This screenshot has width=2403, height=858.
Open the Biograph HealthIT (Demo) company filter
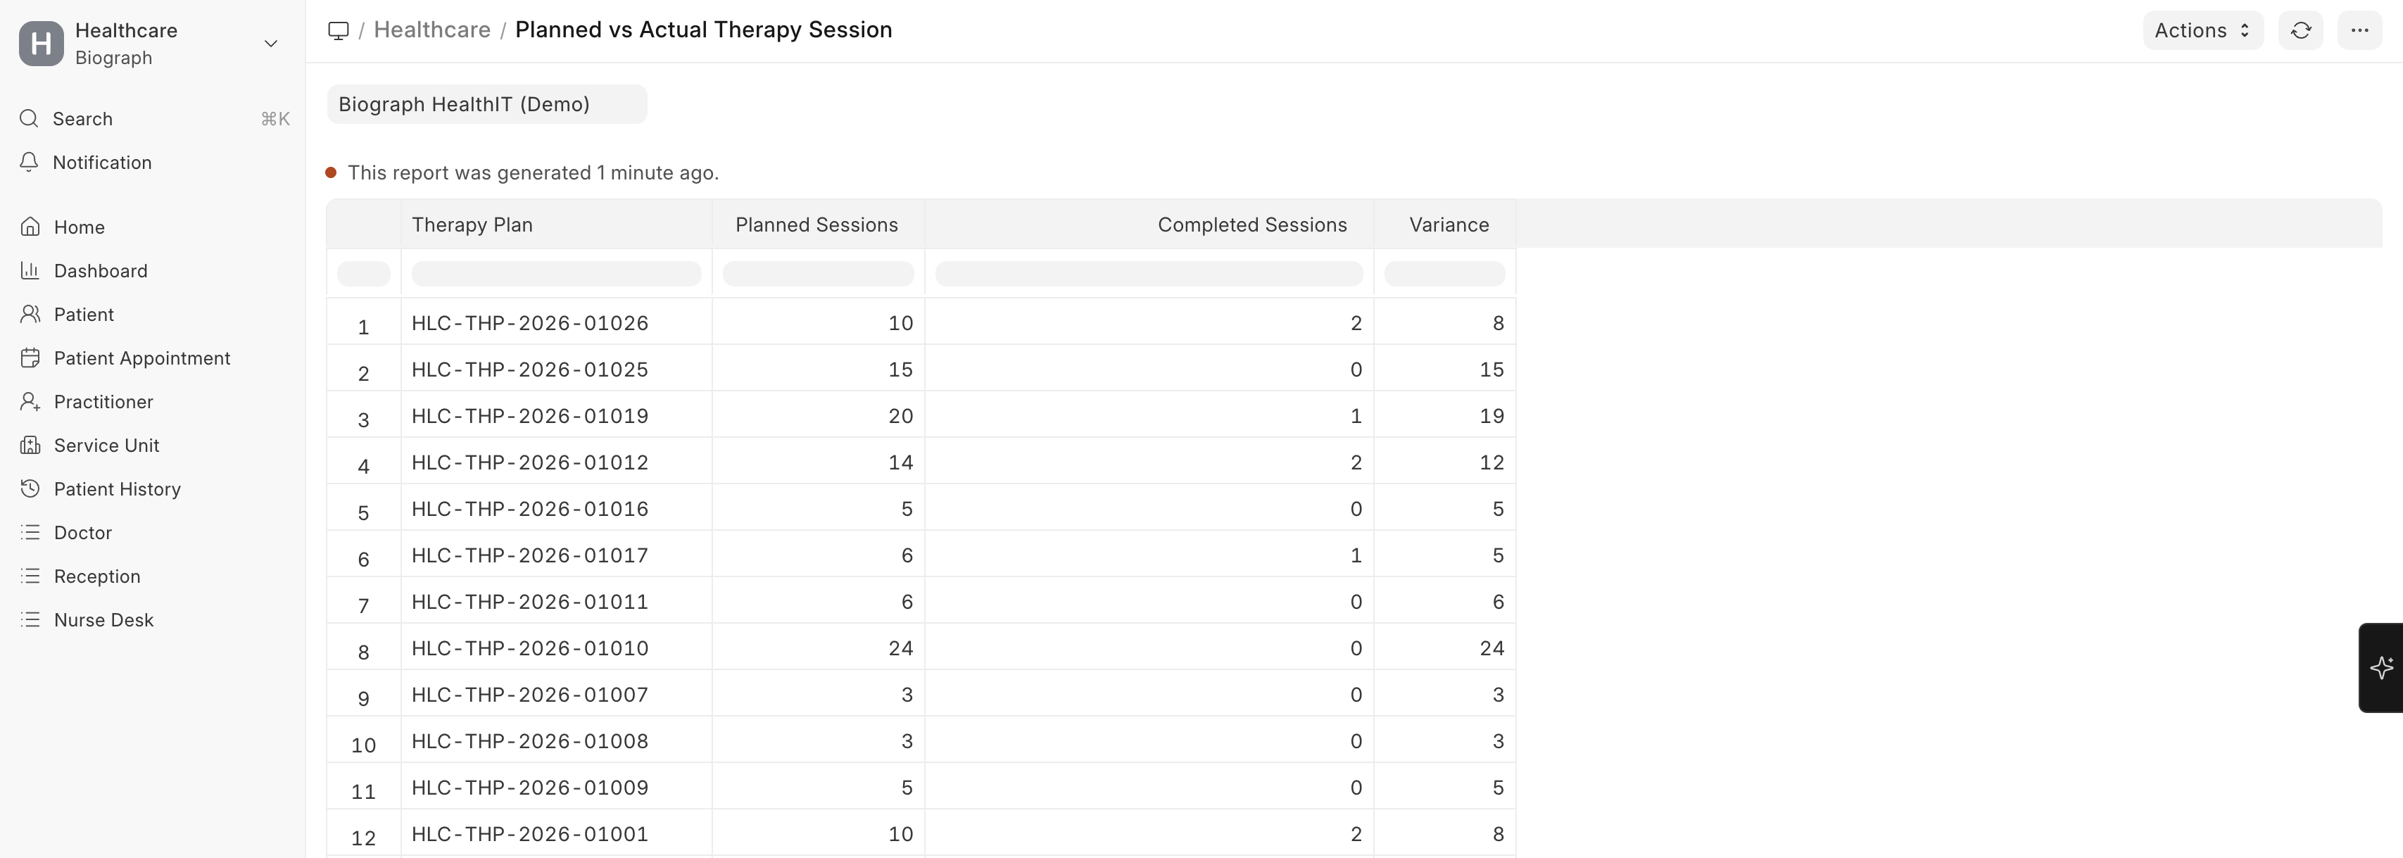click(x=486, y=104)
